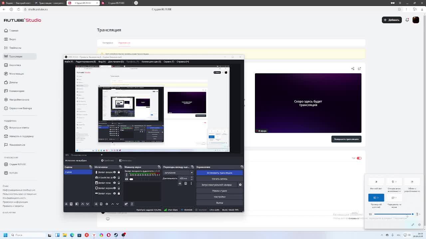Pop out the Источники dock icon

120,167
